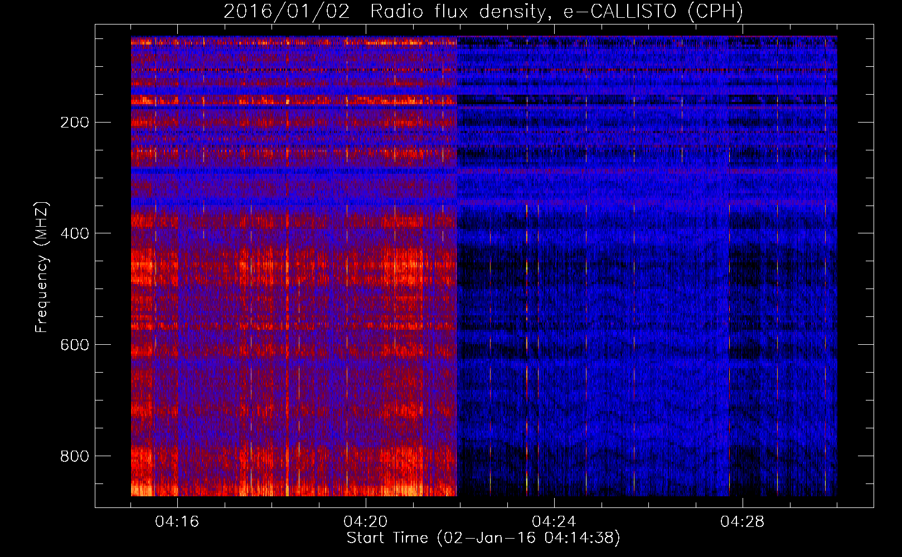Click the 200 frequency tick label
The height and width of the screenshot is (557, 902).
point(75,122)
